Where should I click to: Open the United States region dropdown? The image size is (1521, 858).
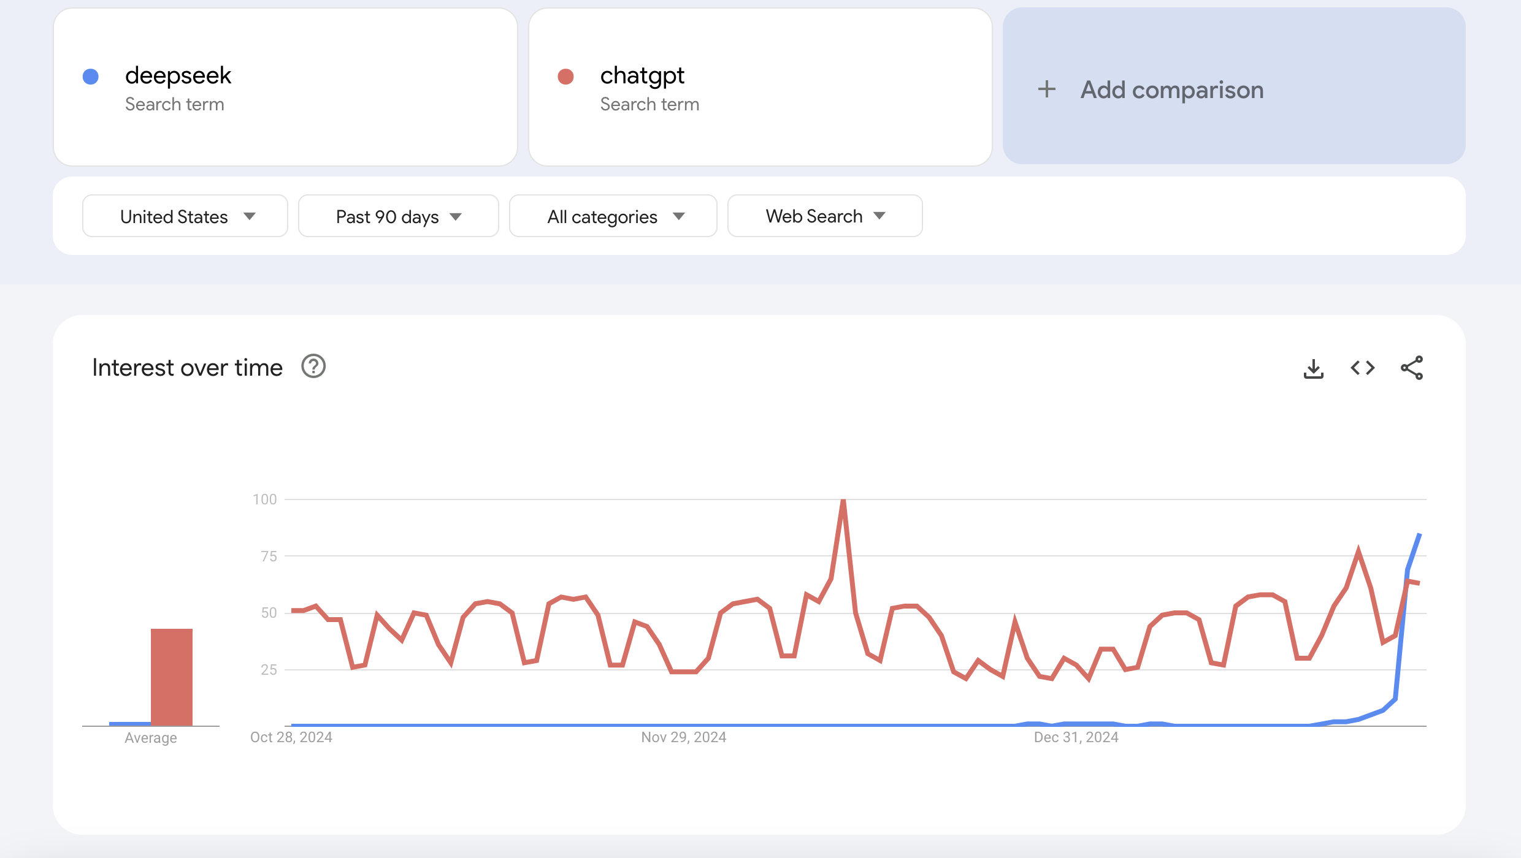(185, 216)
